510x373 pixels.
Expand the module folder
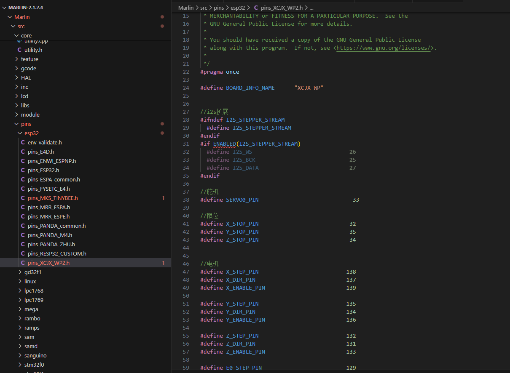coord(17,115)
